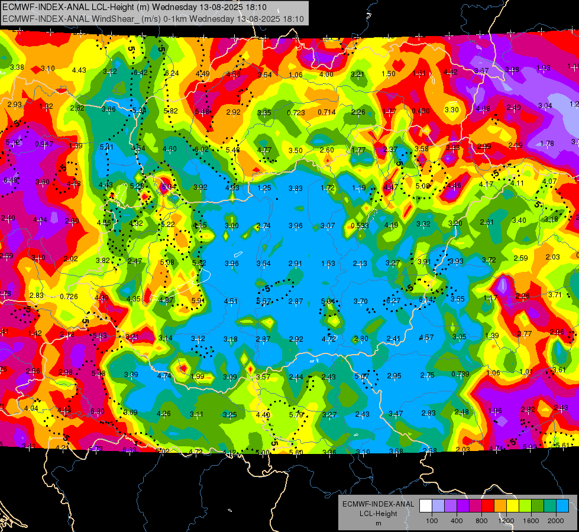Image resolution: width=579 pixels, height=532 pixels.
Task: Click the wind shear value 6.42
Action: [141, 72]
